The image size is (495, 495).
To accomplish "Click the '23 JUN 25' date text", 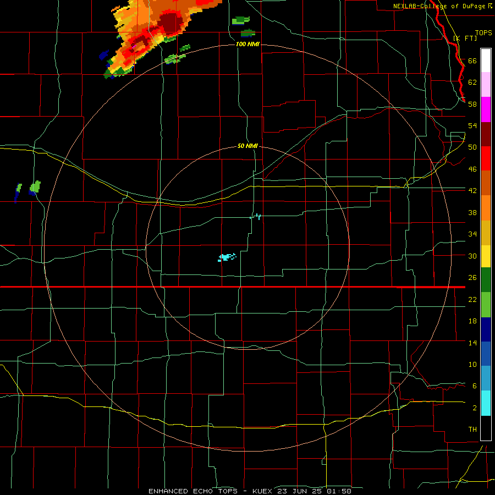I will [x=300, y=491].
